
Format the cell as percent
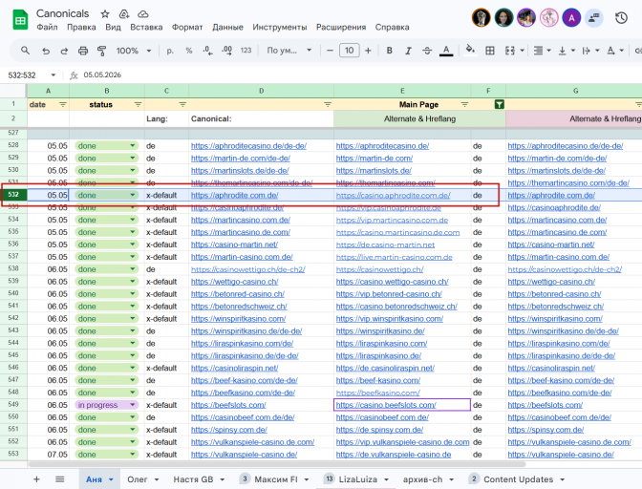(189, 51)
